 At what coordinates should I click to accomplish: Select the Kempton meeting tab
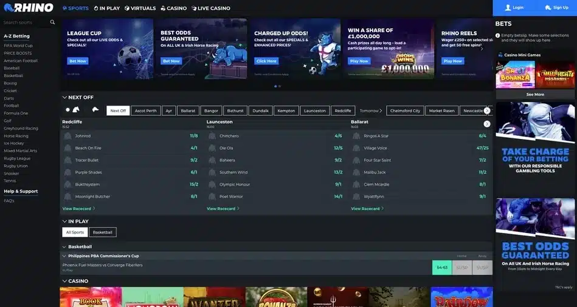click(286, 110)
